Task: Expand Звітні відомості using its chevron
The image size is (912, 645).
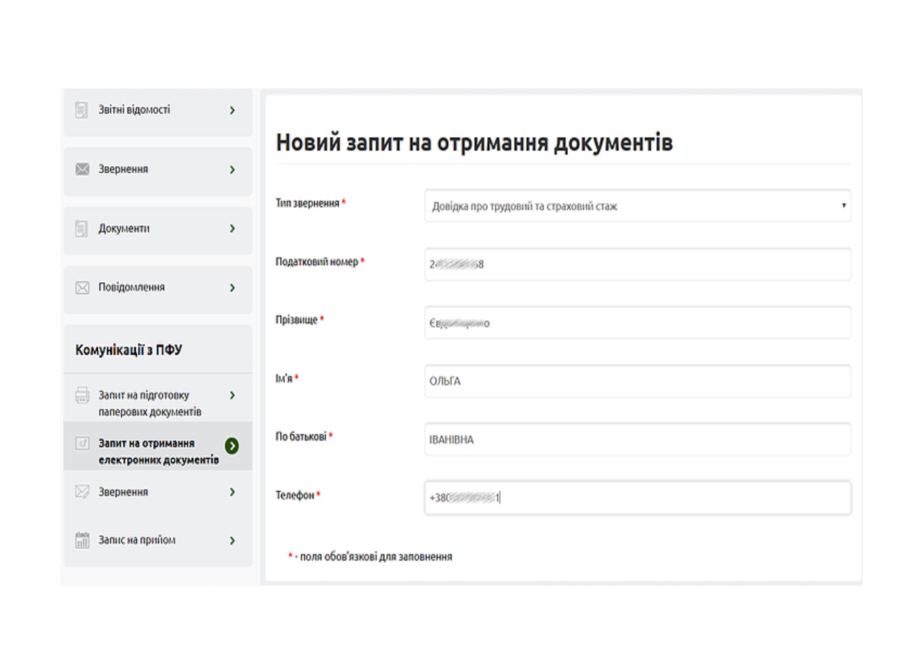Action: (232, 110)
